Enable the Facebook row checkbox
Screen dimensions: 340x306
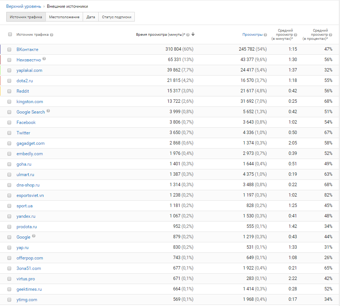(9, 122)
